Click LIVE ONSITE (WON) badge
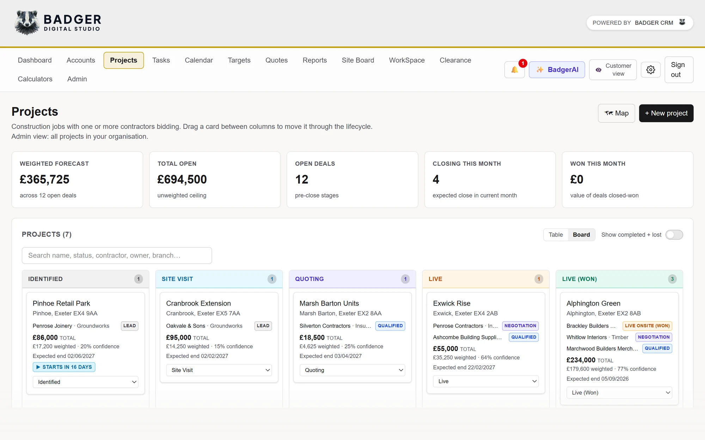The width and height of the screenshot is (705, 440). pos(647,326)
